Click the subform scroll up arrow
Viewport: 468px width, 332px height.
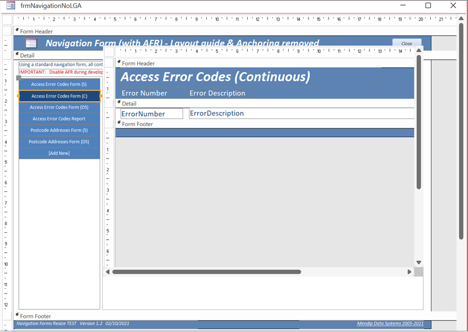(x=419, y=50)
